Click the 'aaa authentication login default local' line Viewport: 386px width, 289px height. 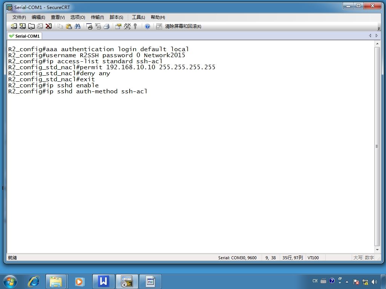point(98,49)
